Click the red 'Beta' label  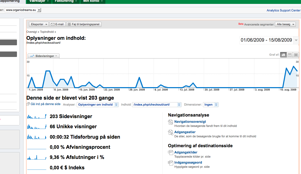click(x=241, y=24)
